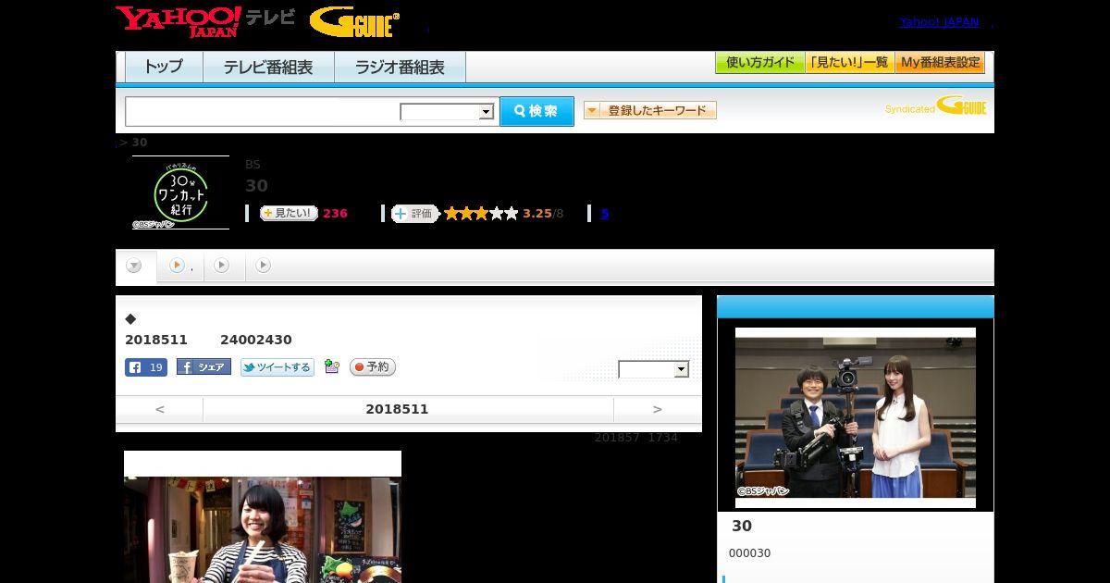
Task: Follow the Yahoo! JAPAN link at top right
Action: [x=939, y=22]
